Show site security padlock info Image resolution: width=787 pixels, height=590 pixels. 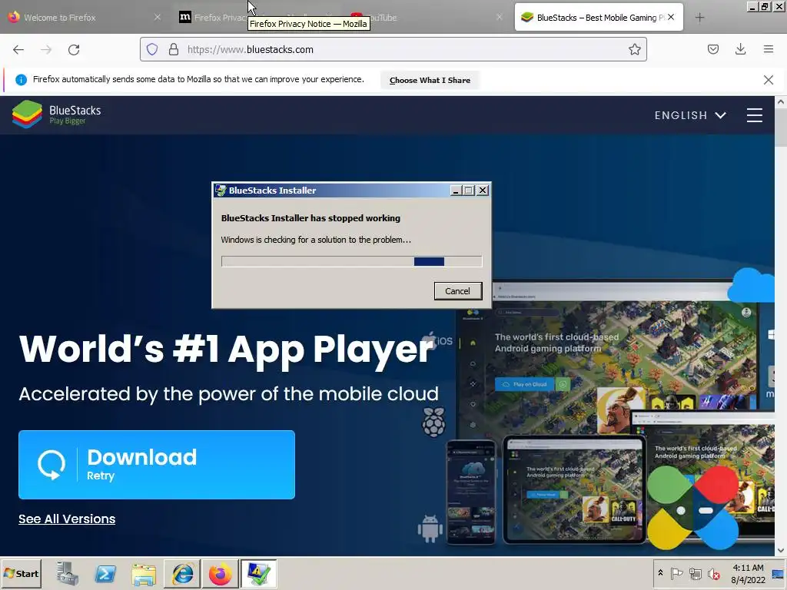[x=174, y=49]
